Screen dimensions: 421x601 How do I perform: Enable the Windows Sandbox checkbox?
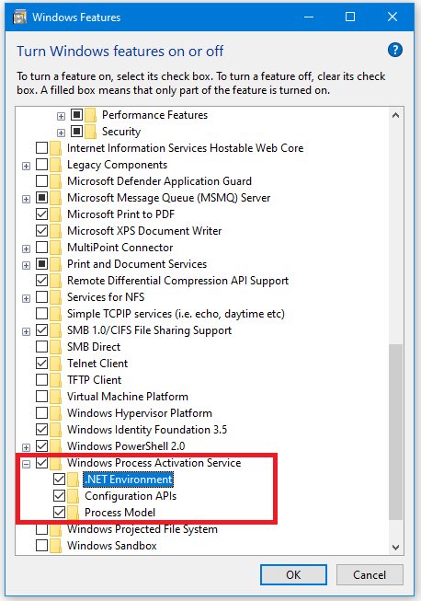(x=41, y=545)
